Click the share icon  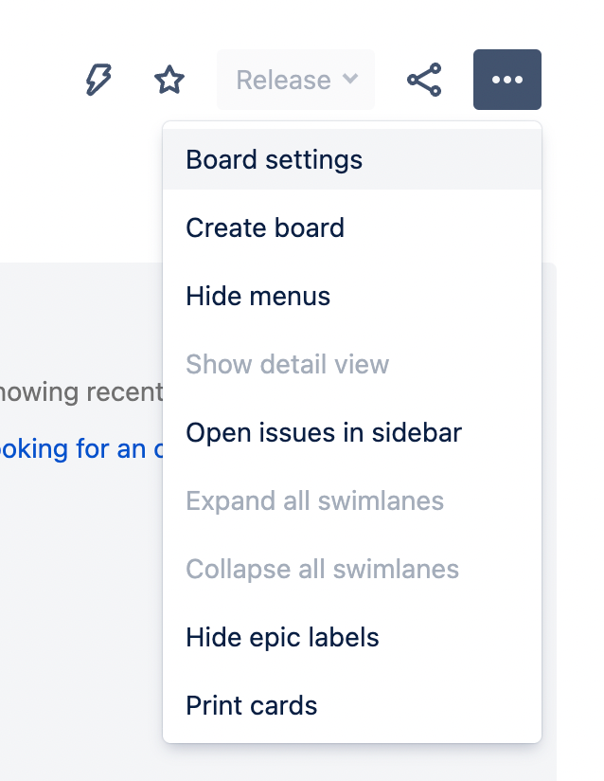click(424, 80)
